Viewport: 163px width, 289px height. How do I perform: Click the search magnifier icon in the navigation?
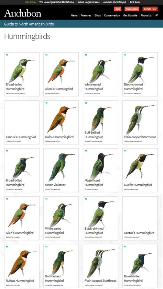(156, 15)
